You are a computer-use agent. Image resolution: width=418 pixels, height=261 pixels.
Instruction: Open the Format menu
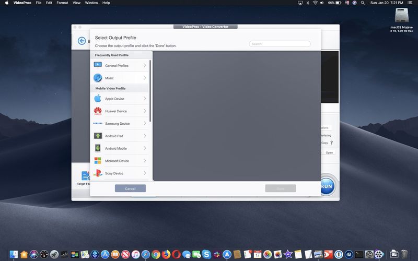tap(62, 3)
